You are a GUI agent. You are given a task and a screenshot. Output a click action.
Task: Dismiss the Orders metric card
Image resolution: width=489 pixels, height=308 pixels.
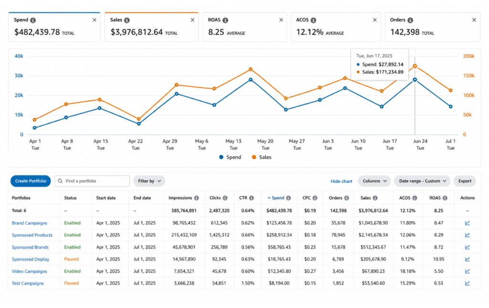point(474,20)
